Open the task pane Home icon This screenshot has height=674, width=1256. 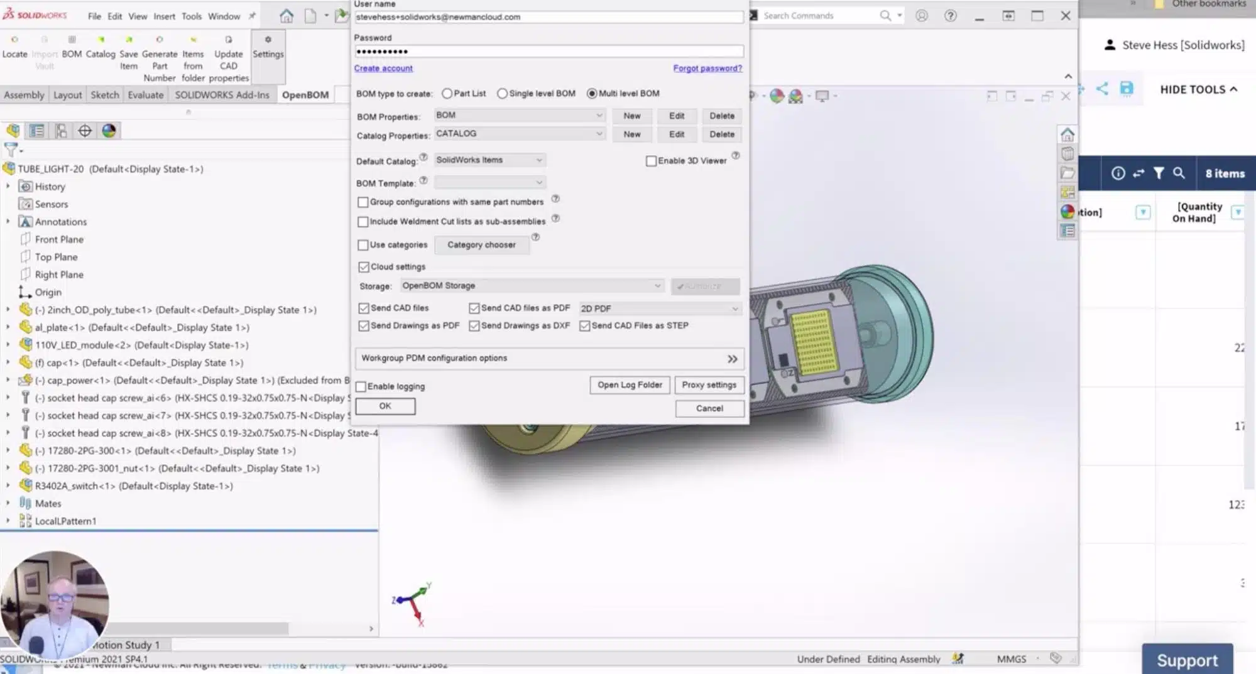(x=1068, y=134)
